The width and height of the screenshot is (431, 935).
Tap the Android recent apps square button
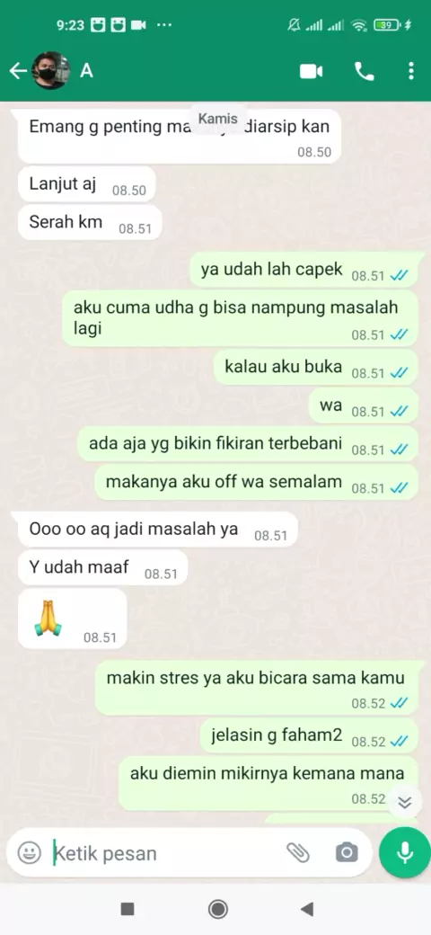point(127,909)
